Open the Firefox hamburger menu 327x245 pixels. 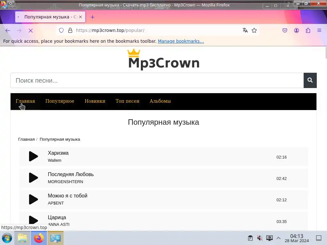point(319,30)
